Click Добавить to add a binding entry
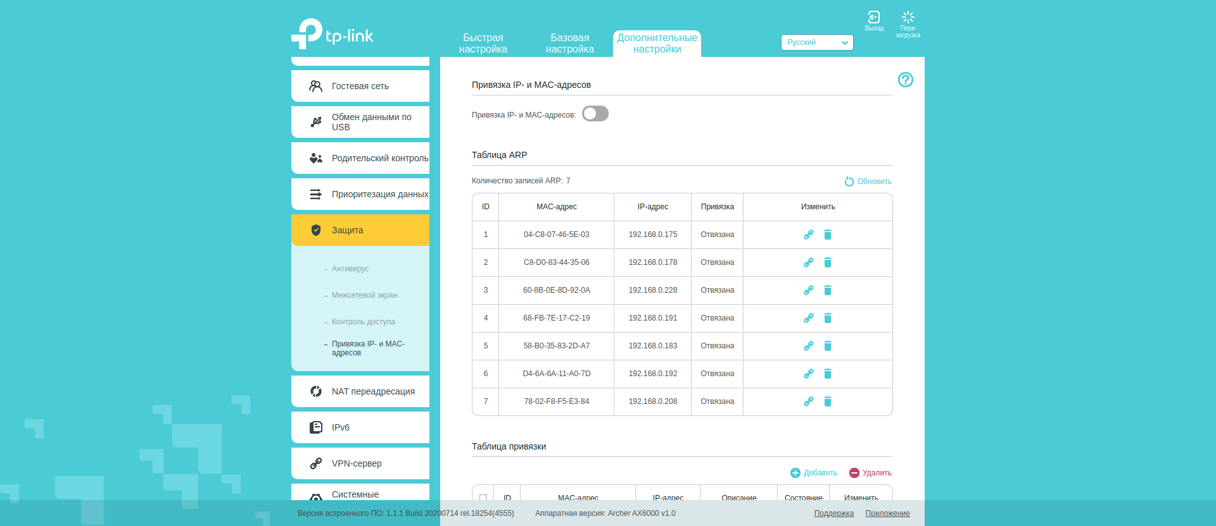1216x526 pixels. click(814, 473)
